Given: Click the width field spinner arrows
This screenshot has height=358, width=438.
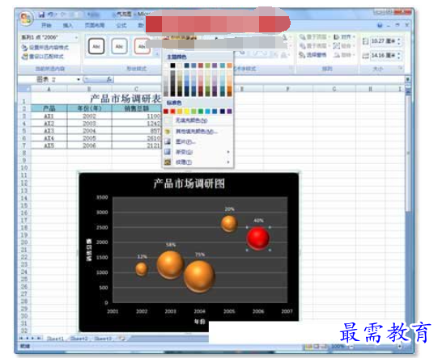Looking at the screenshot, I should [x=399, y=56].
